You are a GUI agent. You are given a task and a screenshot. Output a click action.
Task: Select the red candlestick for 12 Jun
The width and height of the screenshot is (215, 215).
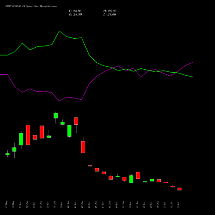pos(83,147)
